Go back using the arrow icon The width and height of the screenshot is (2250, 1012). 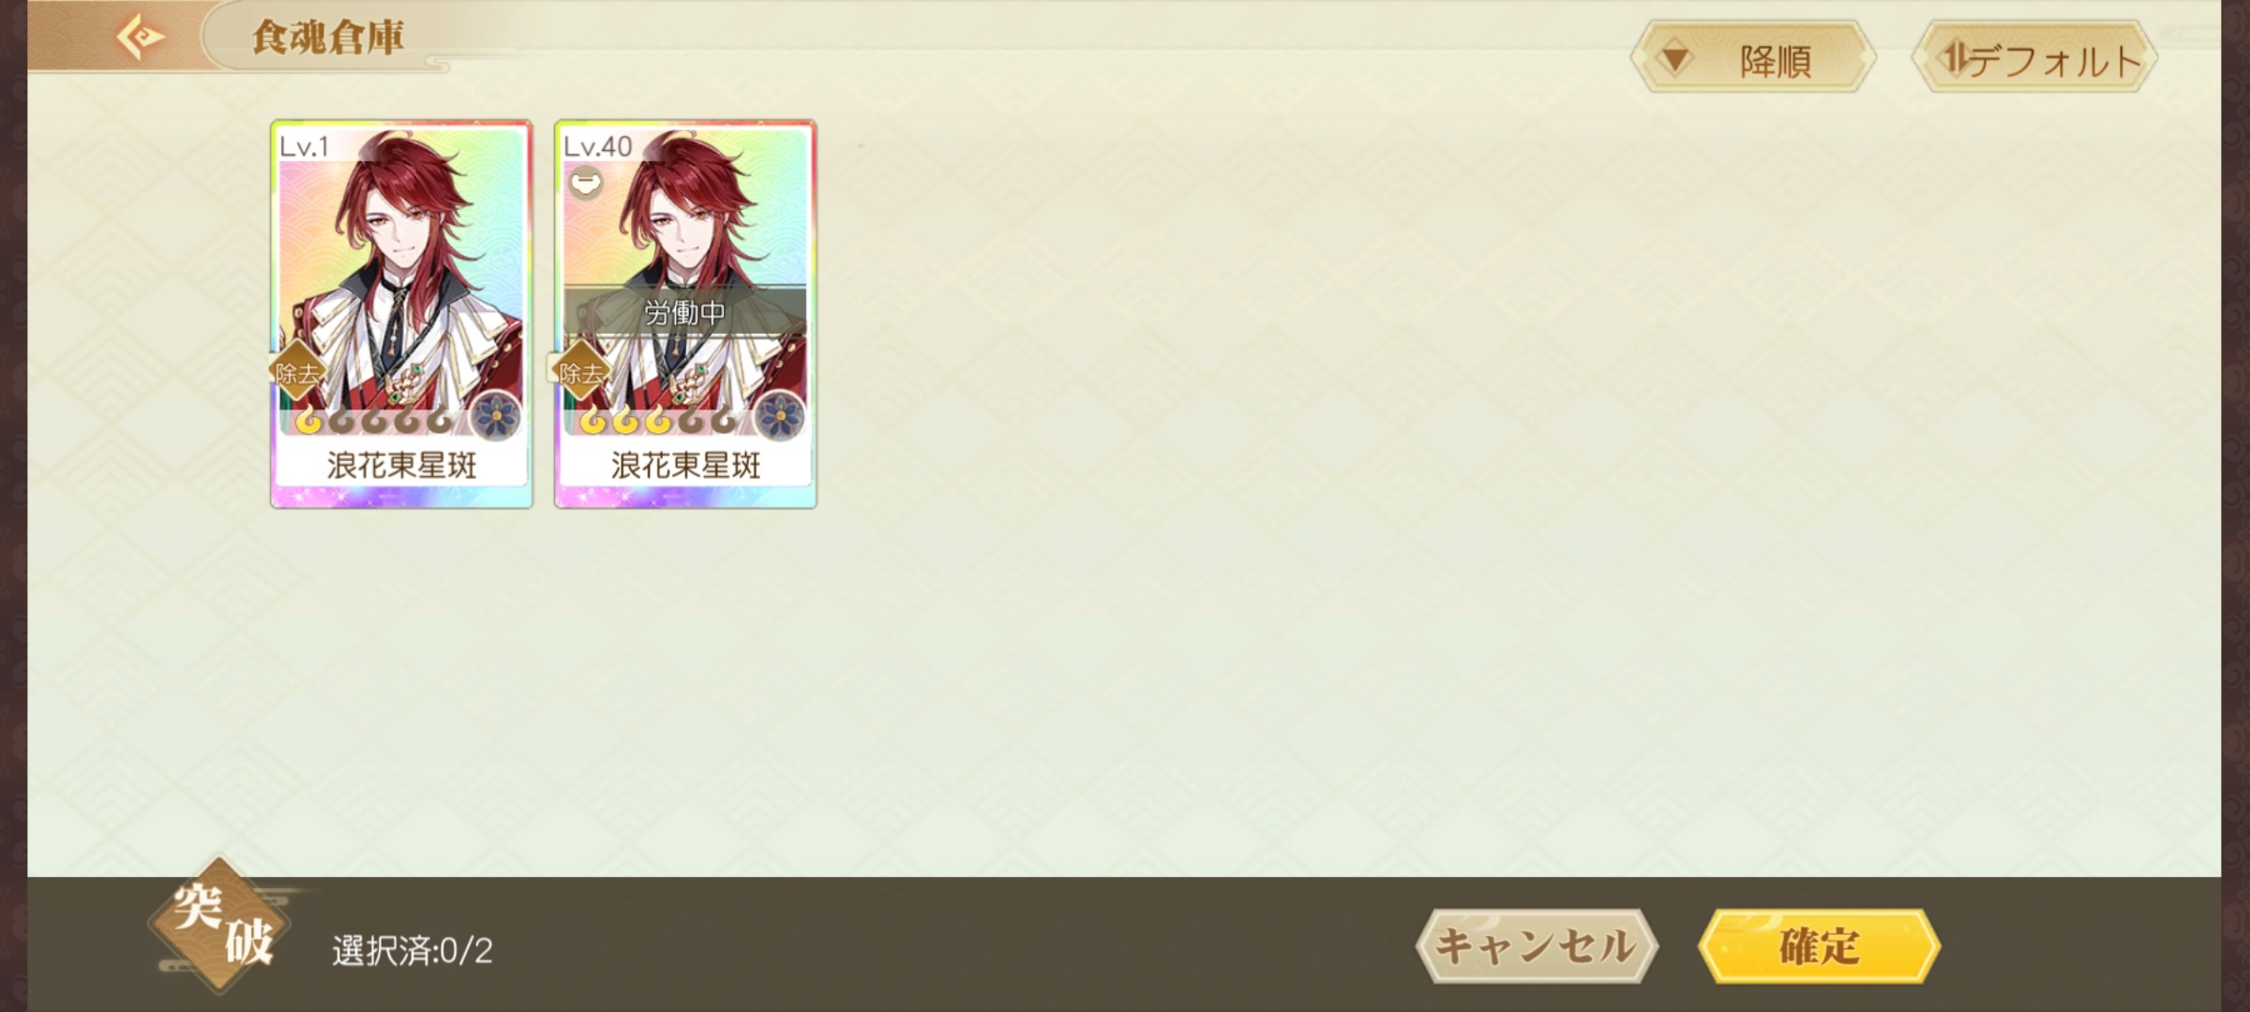141,37
